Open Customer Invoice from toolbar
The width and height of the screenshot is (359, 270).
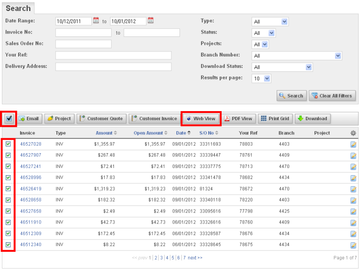[155, 118]
